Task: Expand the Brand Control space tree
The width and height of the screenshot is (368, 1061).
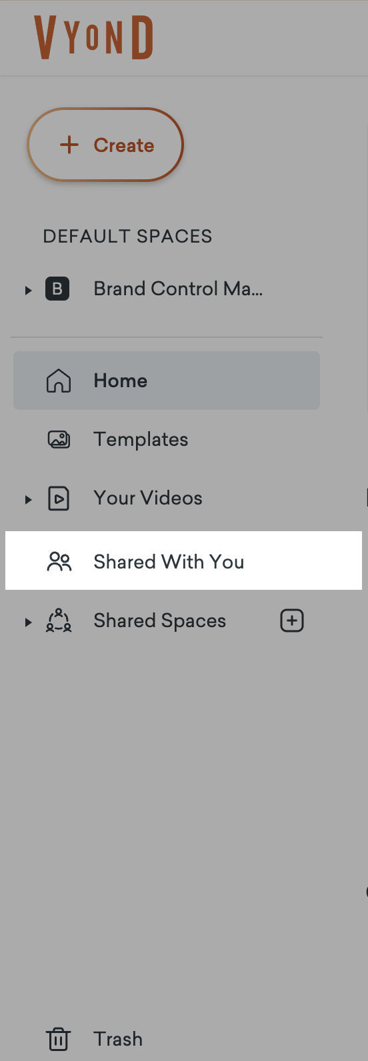Action: click(x=28, y=290)
